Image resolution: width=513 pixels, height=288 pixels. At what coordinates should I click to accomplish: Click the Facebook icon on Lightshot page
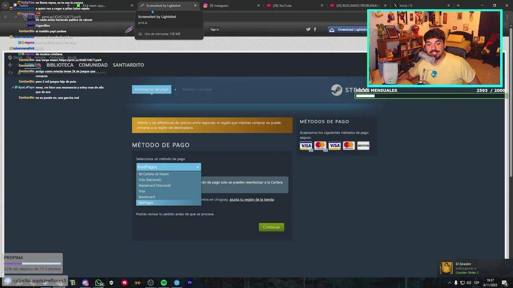click(315, 29)
